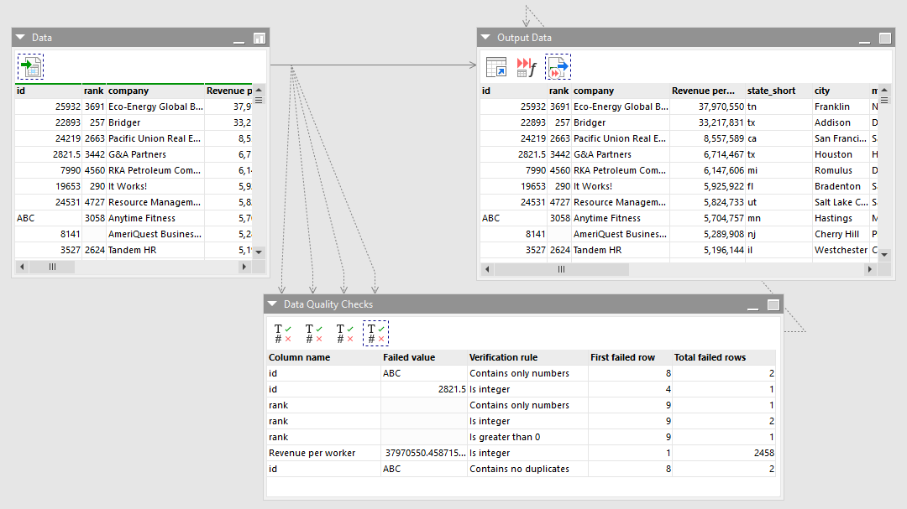The width and height of the screenshot is (907, 509).
Task: Select 'Eco-Energy Global B...' cell in Data panel
Action: tap(155, 106)
